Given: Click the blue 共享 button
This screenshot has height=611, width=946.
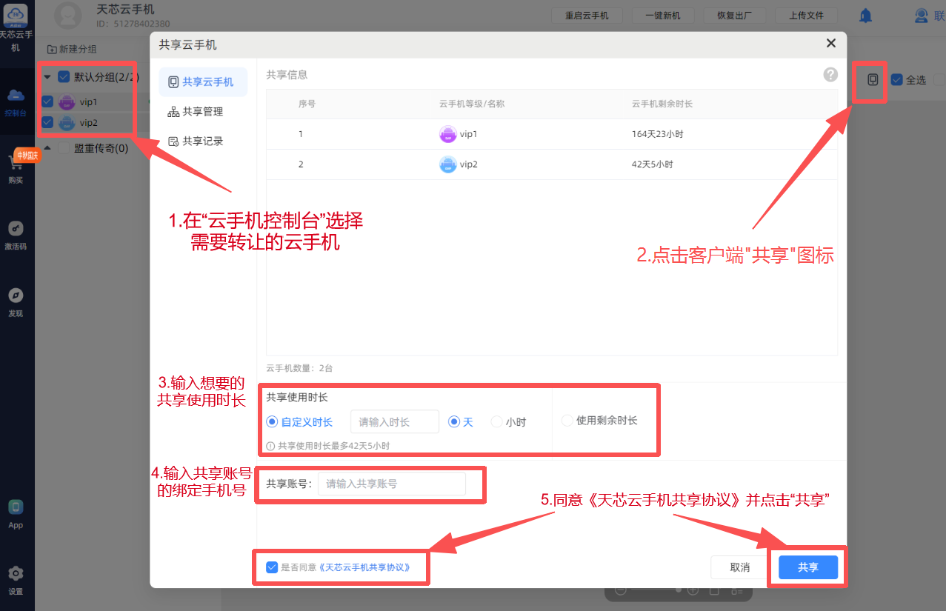Looking at the screenshot, I should (x=808, y=567).
